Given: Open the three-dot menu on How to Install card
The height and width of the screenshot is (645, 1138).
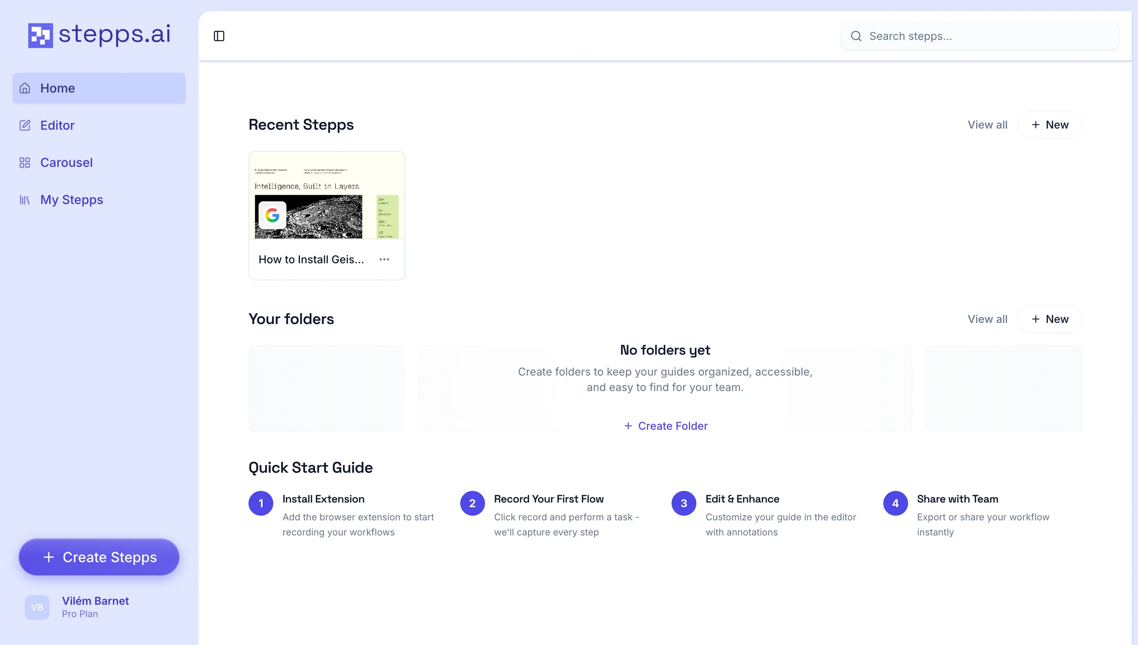Looking at the screenshot, I should [x=384, y=259].
